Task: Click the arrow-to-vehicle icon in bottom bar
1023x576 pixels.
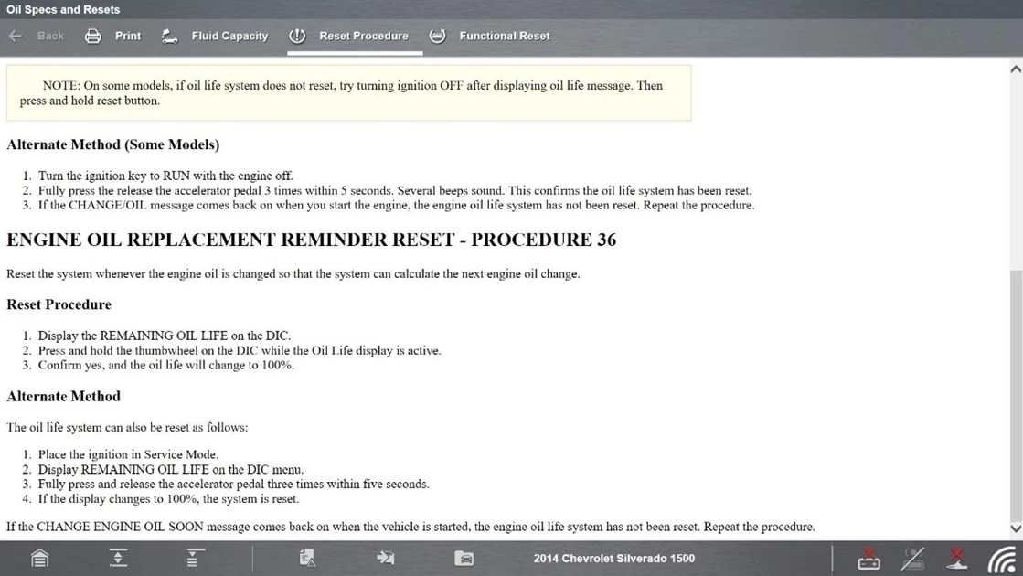Action: tap(385, 558)
